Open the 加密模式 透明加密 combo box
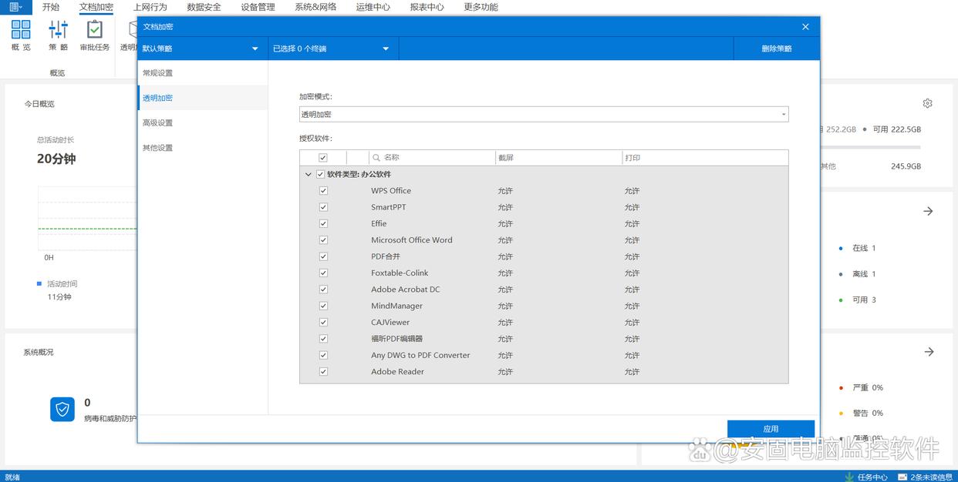958x482 pixels. [x=544, y=114]
